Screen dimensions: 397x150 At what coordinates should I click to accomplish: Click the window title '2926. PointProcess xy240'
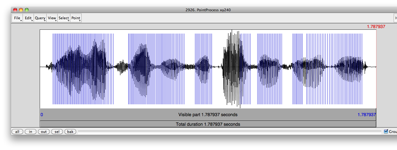pyautogui.click(x=208, y=10)
